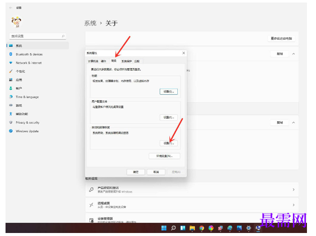316x236 pixels.
Task: Switch to the 系统保护 tab
Action: (127, 61)
